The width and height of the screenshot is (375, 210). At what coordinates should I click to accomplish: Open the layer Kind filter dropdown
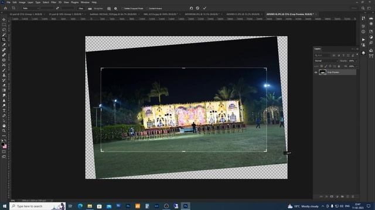click(x=322, y=55)
